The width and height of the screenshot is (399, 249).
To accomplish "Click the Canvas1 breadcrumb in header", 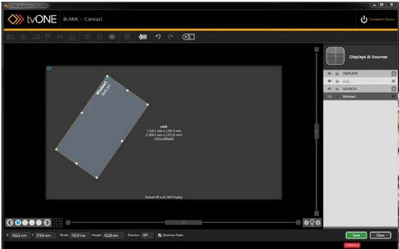I will 93,19.
